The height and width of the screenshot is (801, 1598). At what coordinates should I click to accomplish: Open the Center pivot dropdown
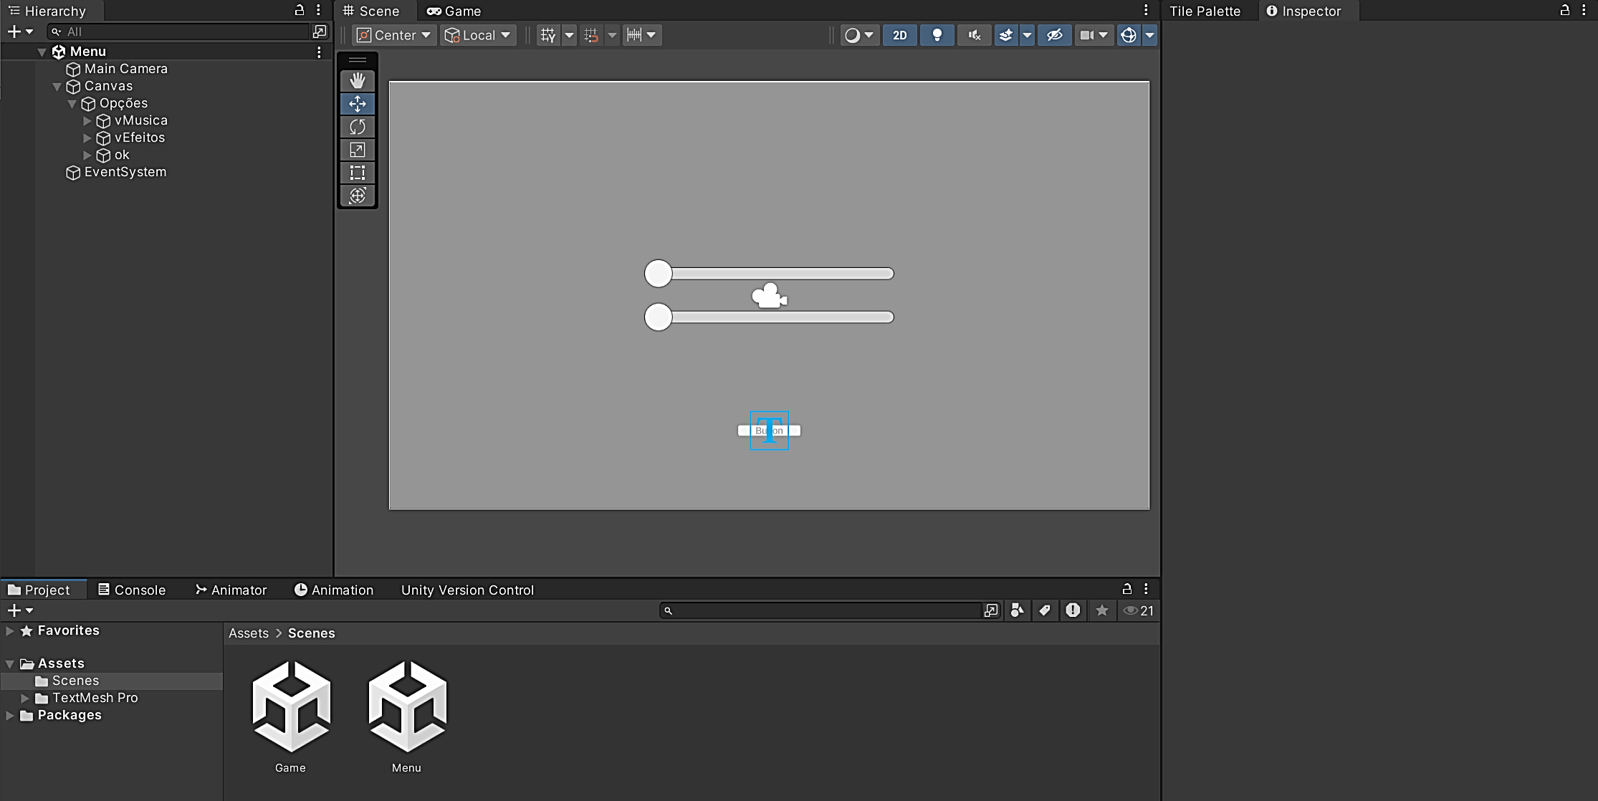pos(394,35)
